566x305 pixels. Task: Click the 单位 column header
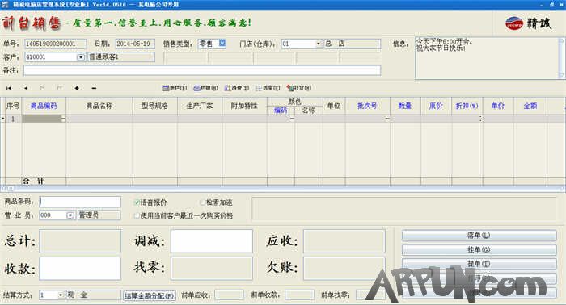click(x=334, y=106)
